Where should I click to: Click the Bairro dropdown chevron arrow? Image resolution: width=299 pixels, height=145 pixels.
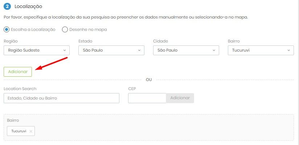[x=288, y=50]
